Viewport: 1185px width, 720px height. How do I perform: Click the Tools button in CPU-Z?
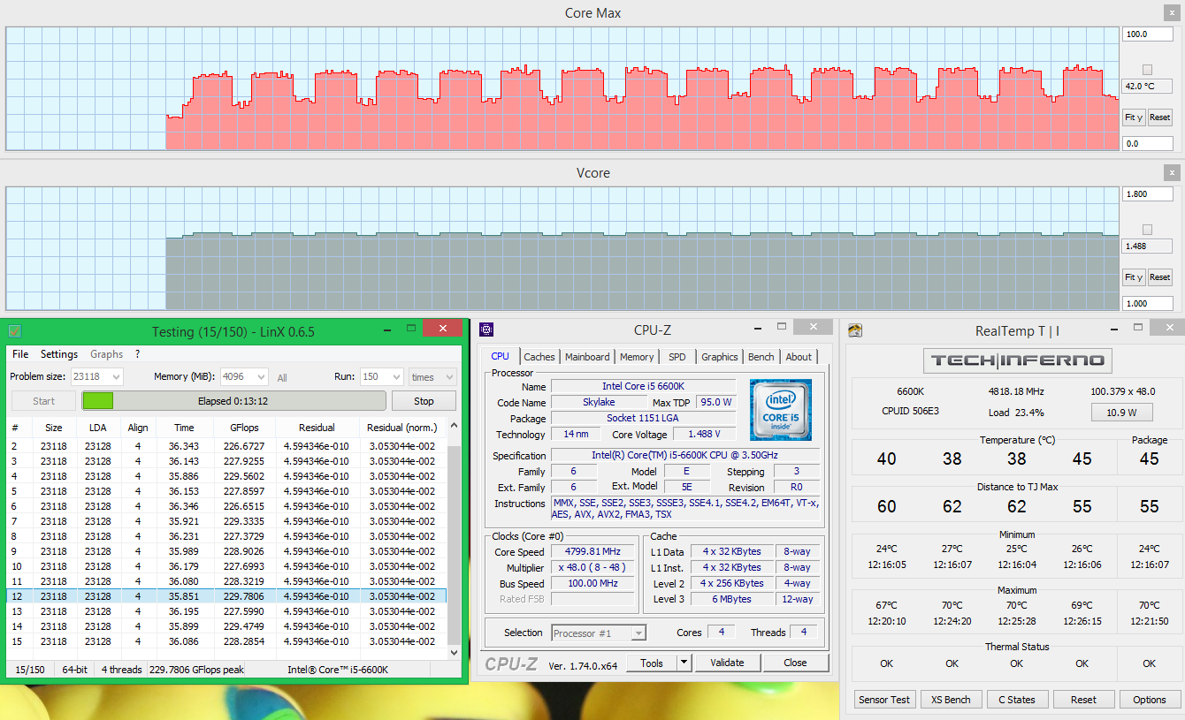(x=652, y=663)
